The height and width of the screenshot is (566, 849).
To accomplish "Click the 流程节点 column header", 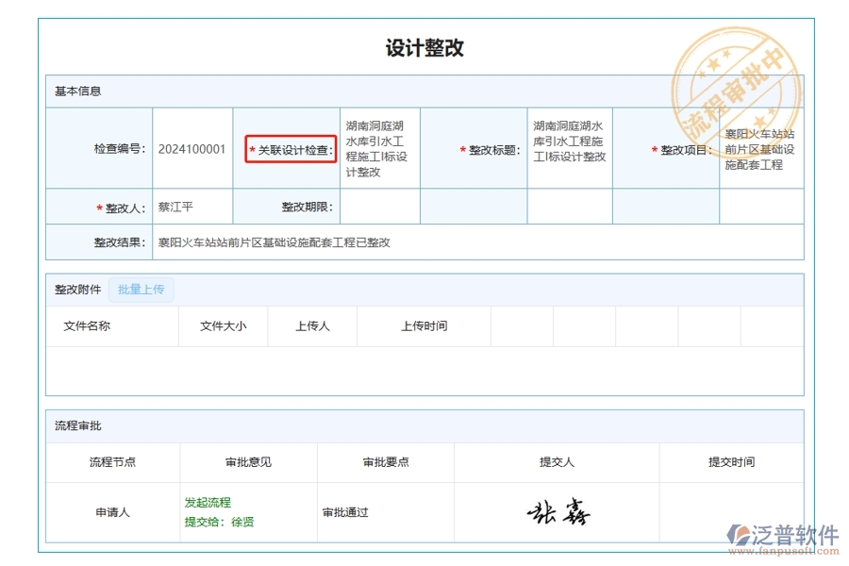I will pyautogui.click(x=111, y=462).
